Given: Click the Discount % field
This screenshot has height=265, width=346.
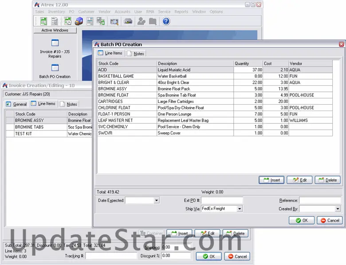Looking at the screenshot, I should [x=176, y=256].
